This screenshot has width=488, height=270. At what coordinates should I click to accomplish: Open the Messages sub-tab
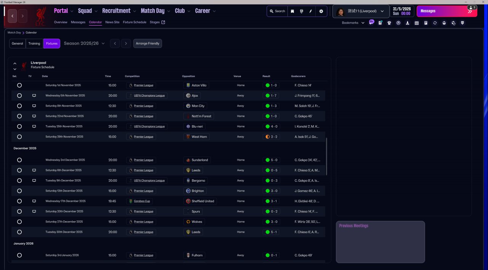(78, 22)
